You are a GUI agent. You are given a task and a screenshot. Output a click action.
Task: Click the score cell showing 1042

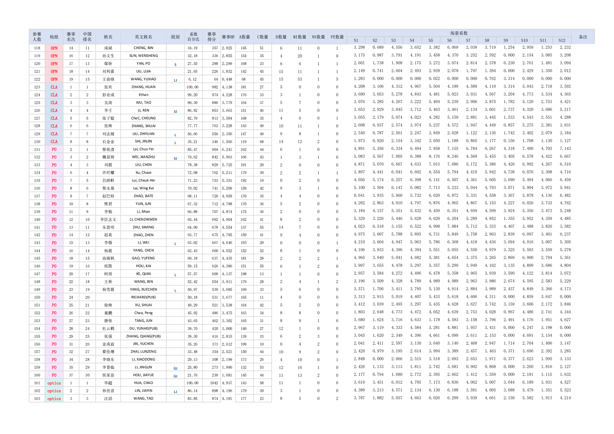coord(214,383)
